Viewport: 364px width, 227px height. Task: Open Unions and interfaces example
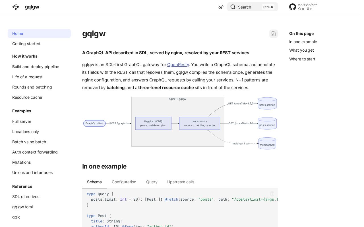tap(39, 173)
